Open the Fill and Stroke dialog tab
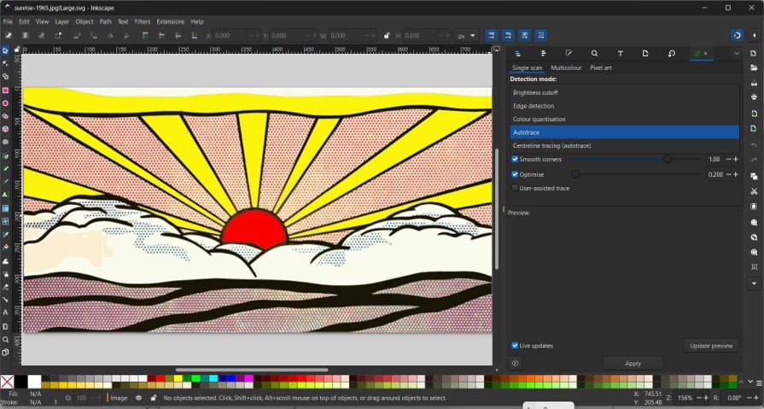This screenshot has width=764, height=409. click(569, 53)
